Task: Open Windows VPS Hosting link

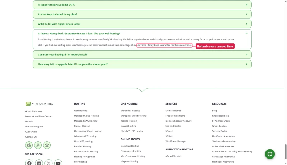Action: pos(85,136)
